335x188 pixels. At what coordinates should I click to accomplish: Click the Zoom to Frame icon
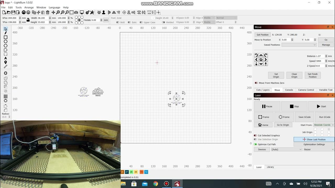(71, 12)
